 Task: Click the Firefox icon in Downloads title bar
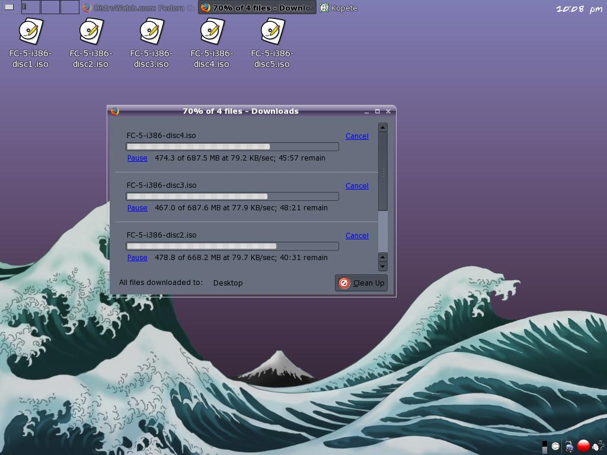(115, 111)
